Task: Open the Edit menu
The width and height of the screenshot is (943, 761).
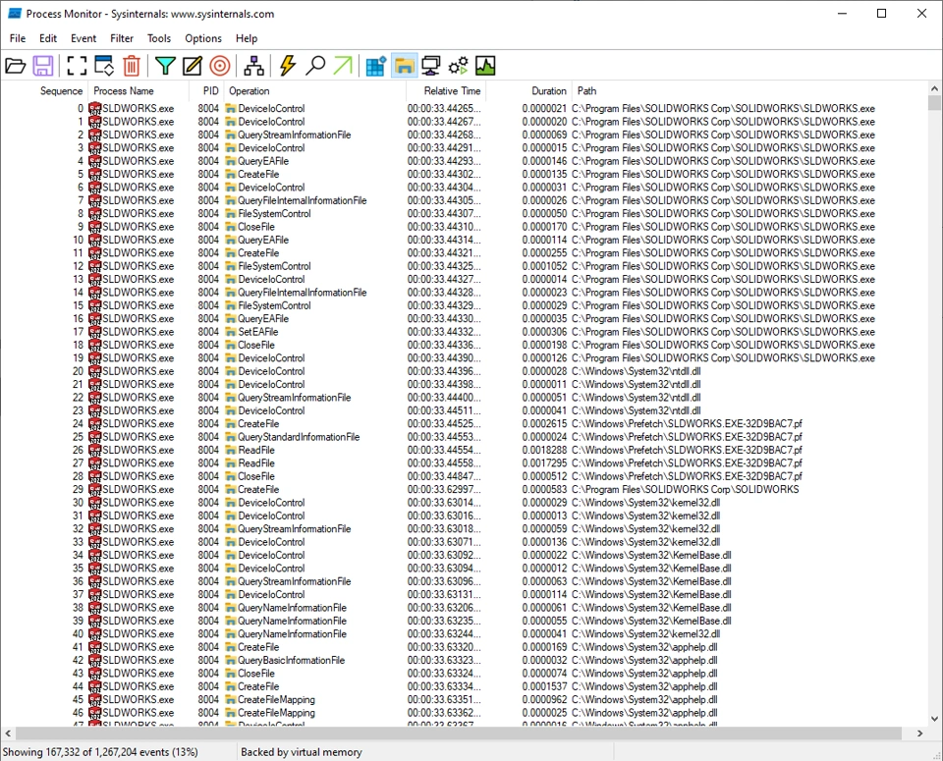Action: tap(48, 38)
